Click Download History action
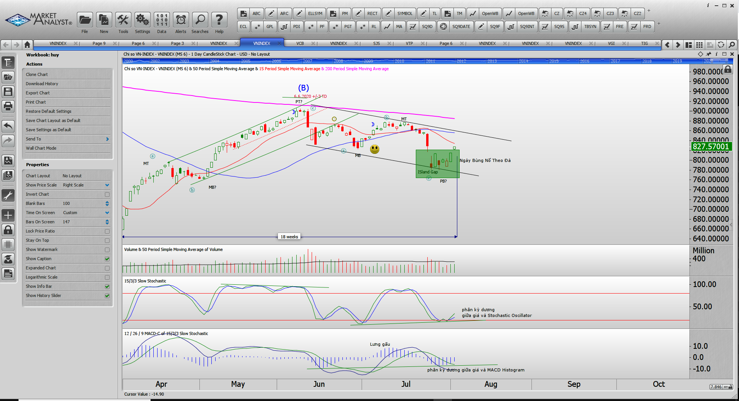The height and width of the screenshot is (401, 739). point(42,84)
